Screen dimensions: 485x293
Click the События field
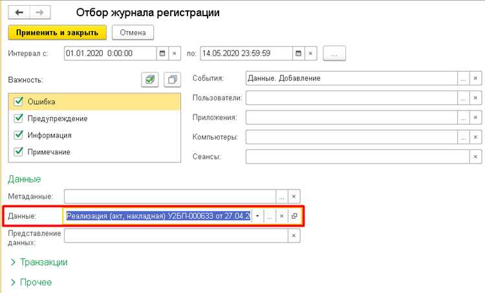(x=351, y=78)
